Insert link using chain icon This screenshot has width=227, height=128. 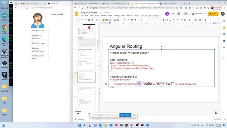[x=182, y=20]
